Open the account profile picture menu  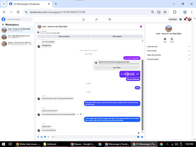click(190, 19)
